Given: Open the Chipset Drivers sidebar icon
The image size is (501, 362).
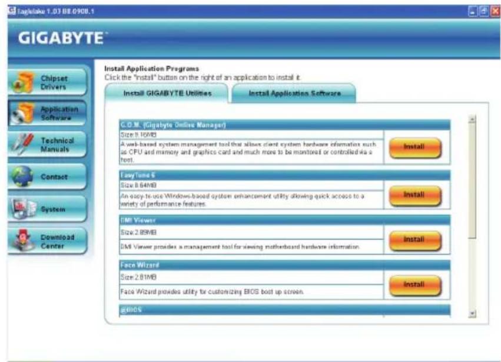Looking at the screenshot, I should click(22, 82).
